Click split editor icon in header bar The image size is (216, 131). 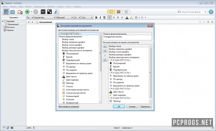208,22
